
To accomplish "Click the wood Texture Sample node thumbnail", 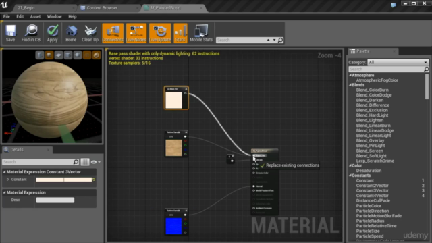I will click(x=174, y=148).
